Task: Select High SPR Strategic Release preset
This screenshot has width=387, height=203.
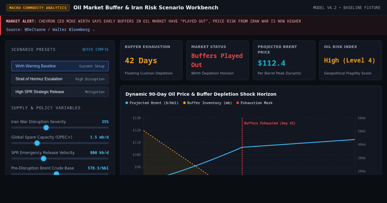Action: point(60,92)
